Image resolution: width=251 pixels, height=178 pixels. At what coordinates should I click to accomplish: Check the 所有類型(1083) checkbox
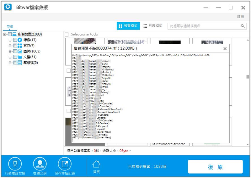click(10, 34)
